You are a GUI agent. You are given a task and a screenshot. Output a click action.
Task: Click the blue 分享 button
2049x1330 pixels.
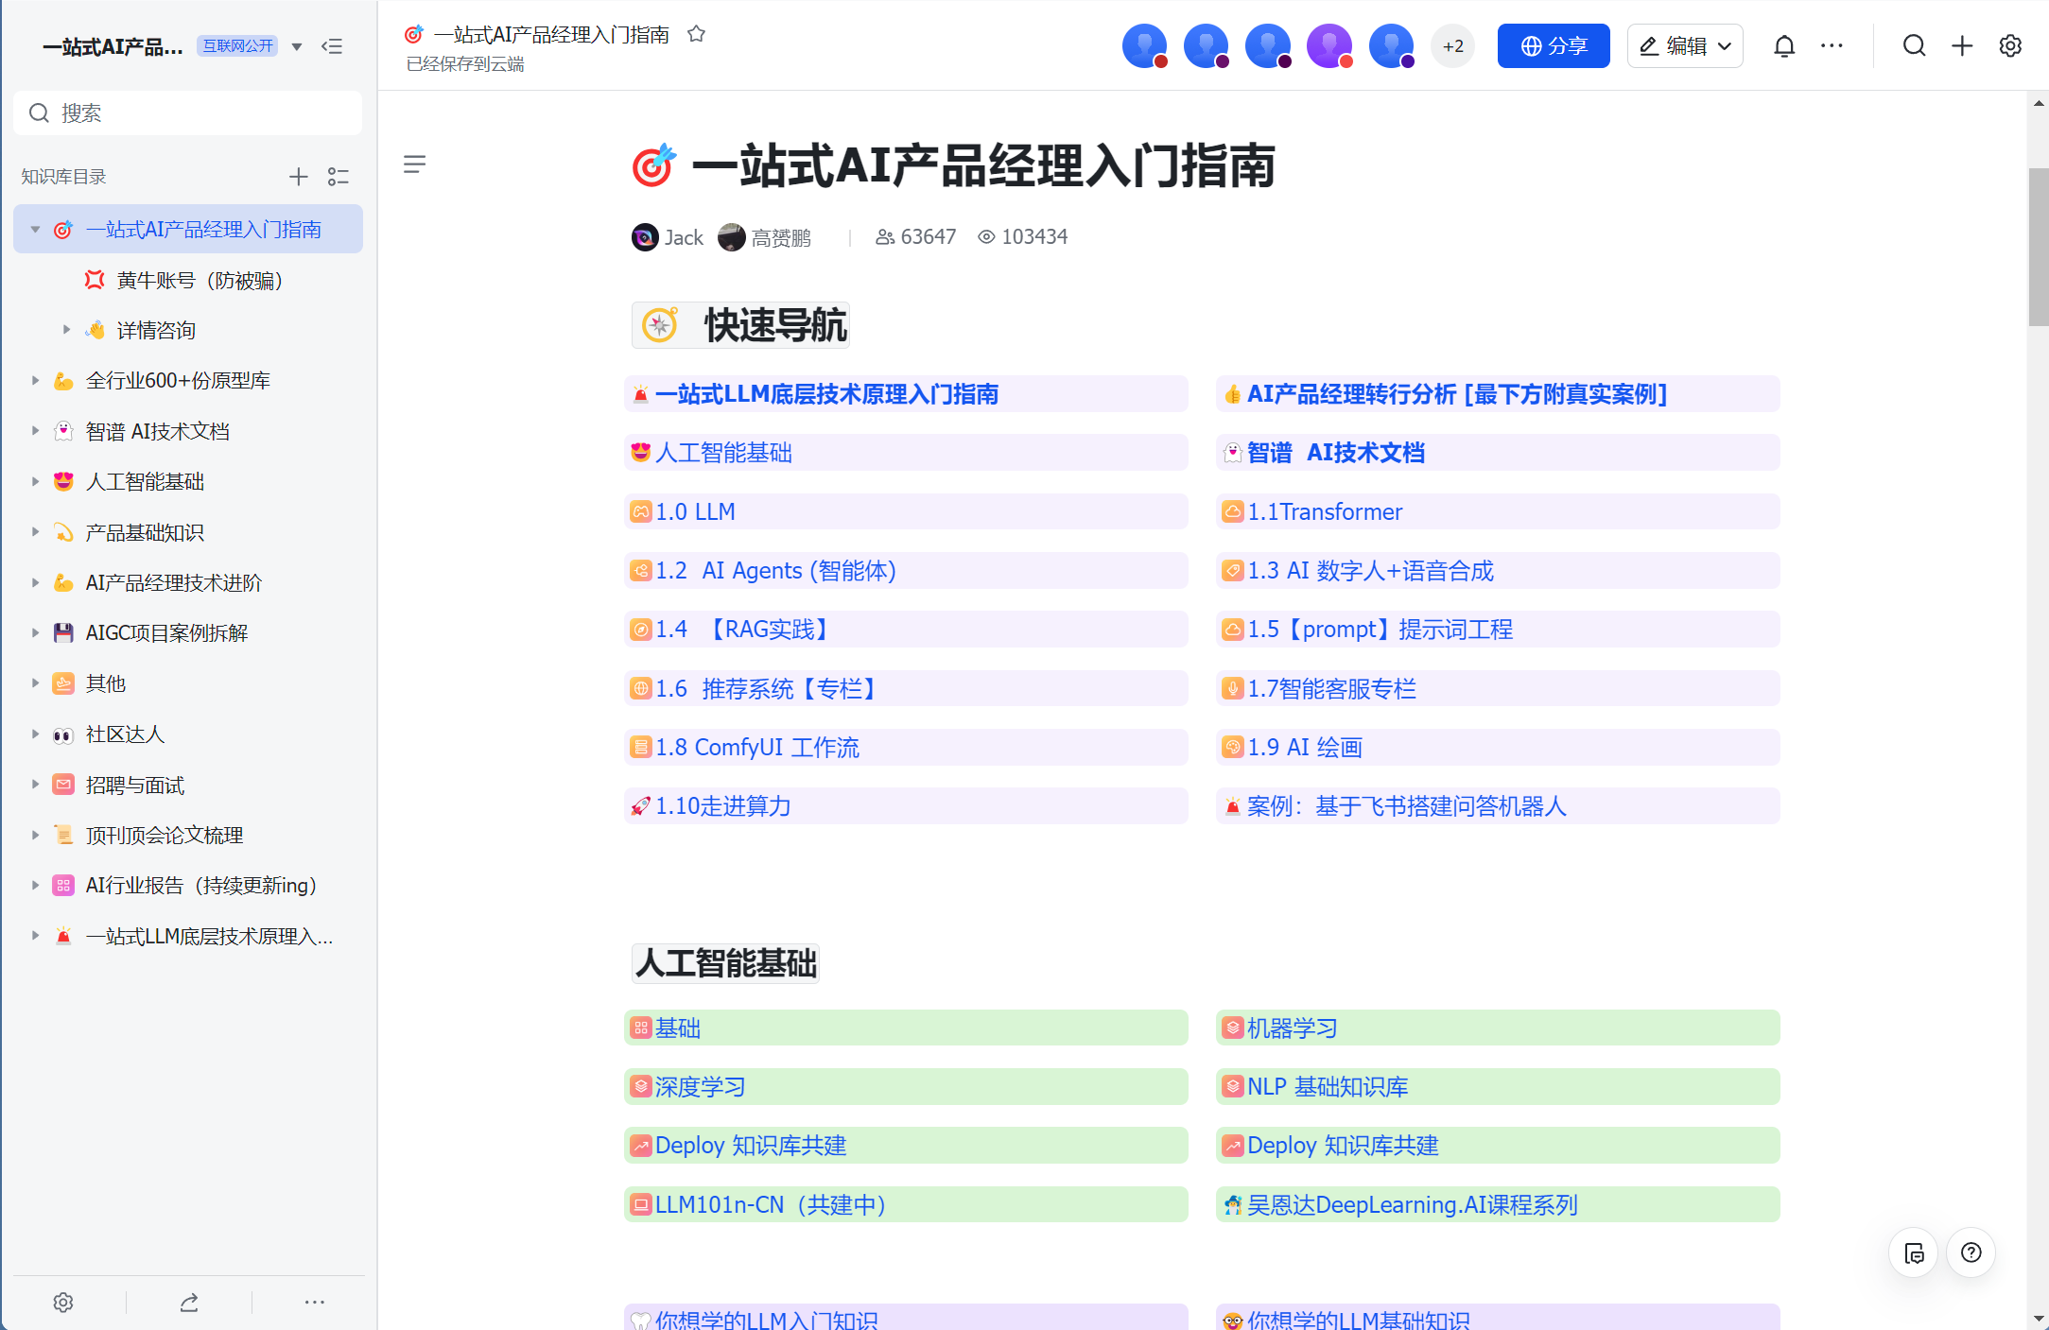[1553, 46]
